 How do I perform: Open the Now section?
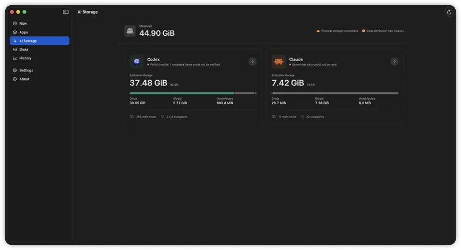[39, 24]
